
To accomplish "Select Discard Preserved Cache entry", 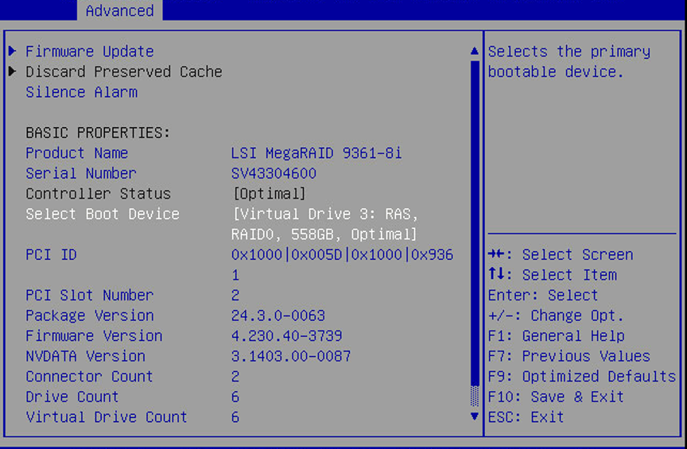I will tap(124, 72).
